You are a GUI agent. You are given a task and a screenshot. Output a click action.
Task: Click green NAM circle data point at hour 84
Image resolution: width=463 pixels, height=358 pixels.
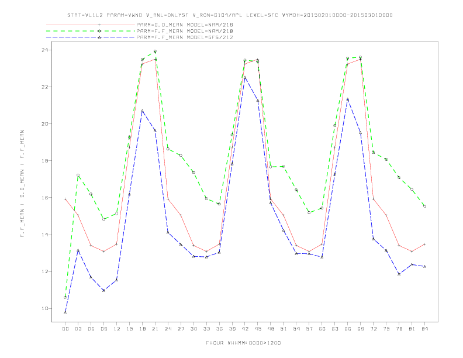click(x=424, y=206)
